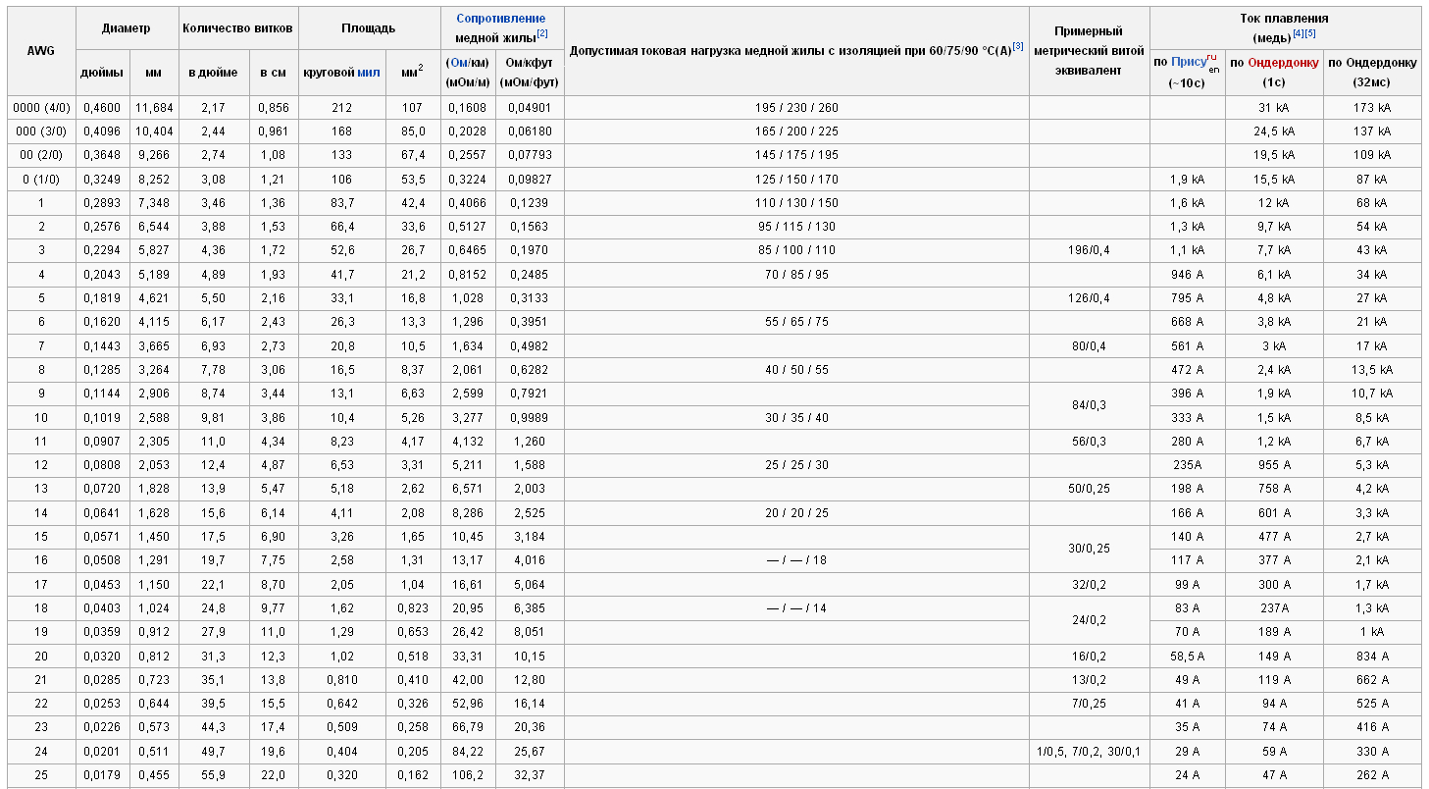Viewport: 1429px width, 789px height.
Task: Click diameter value '0,0201' inches
Action: tap(102, 752)
